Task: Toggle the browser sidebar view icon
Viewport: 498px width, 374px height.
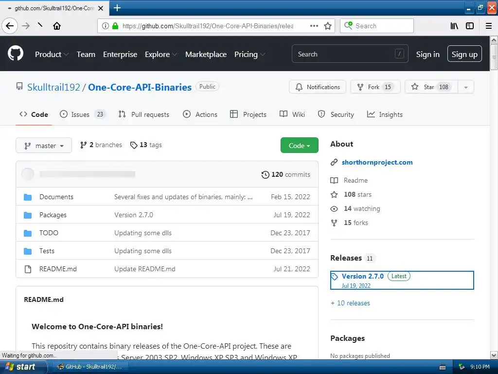Action: (470, 26)
